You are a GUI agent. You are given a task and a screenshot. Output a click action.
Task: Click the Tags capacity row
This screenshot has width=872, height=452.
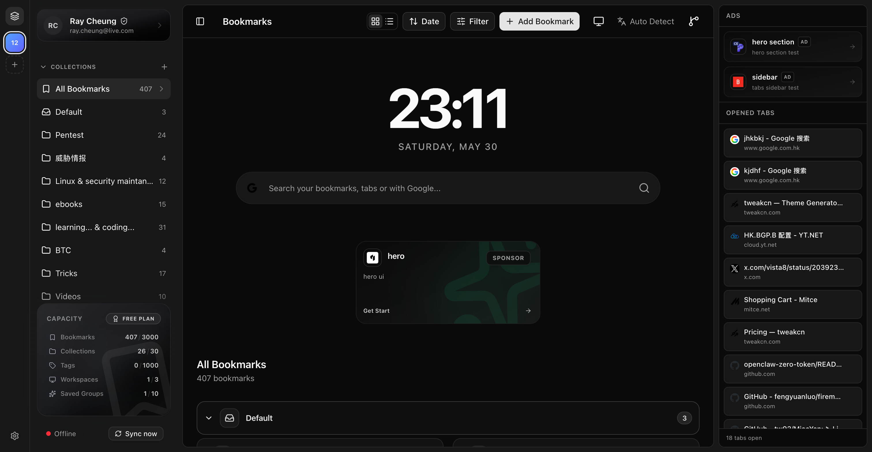(104, 366)
